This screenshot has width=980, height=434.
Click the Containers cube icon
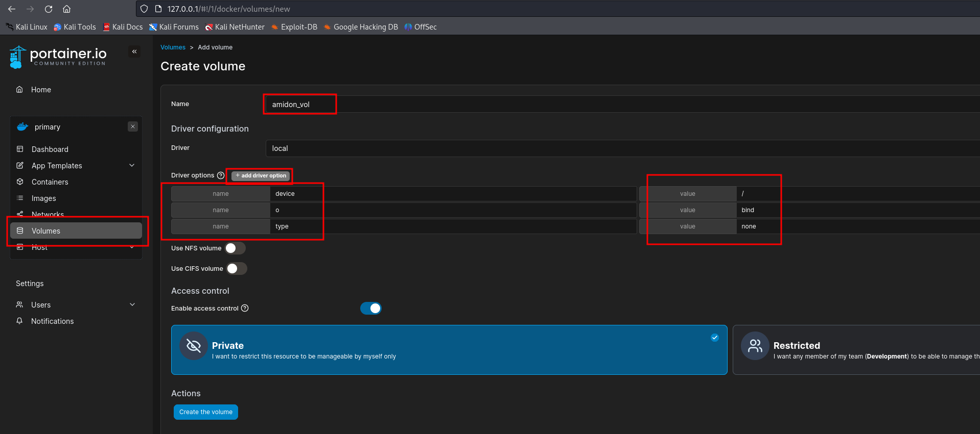pos(20,182)
